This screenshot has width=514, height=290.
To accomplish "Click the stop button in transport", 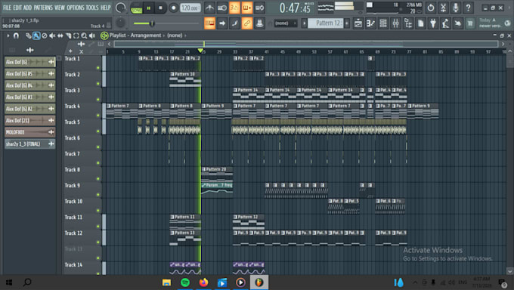I will pos(160,8).
